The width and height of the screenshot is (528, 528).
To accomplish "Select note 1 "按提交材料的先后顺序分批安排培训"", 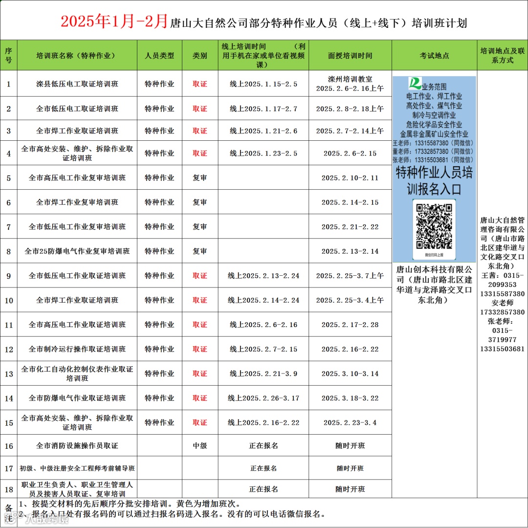I will 130,504.
